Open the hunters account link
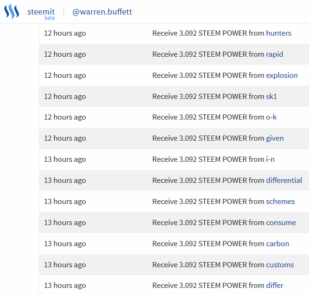 pos(278,33)
